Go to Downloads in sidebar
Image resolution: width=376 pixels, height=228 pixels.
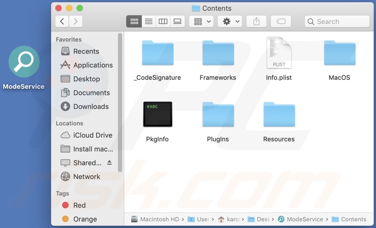90,107
